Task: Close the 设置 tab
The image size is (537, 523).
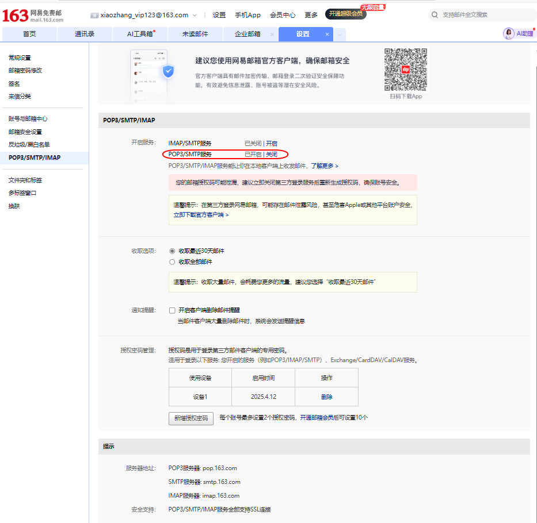Action: pos(327,34)
